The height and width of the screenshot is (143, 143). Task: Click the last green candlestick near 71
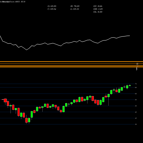[130, 86]
